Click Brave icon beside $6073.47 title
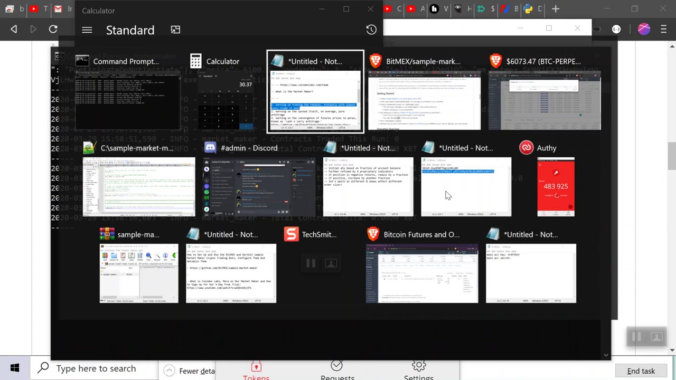This screenshot has height=380, width=676. click(495, 61)
